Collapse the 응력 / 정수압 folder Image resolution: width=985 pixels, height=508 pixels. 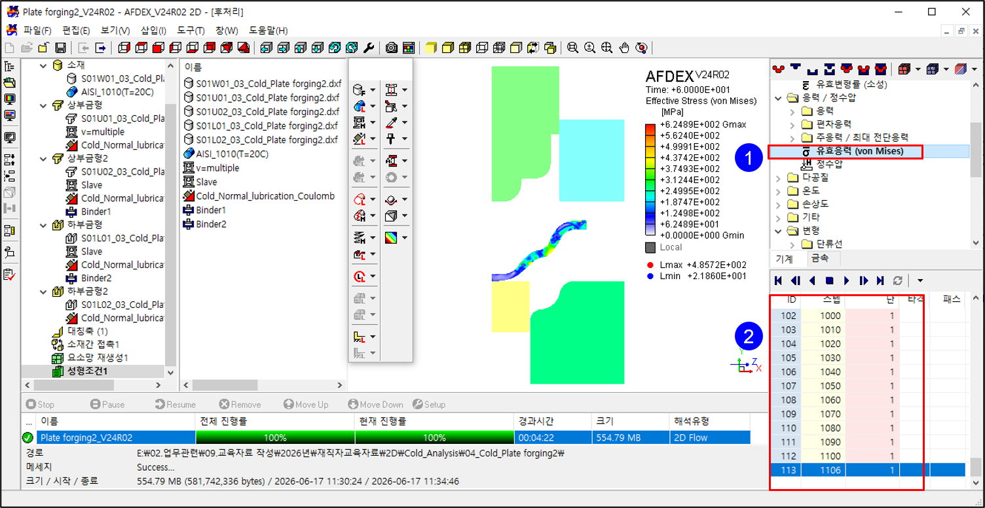(778, 98)
